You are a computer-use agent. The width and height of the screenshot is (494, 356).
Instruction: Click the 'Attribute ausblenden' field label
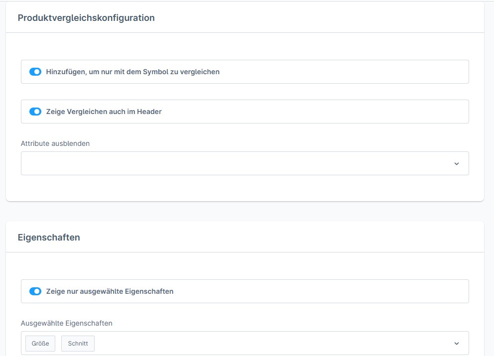55,143
